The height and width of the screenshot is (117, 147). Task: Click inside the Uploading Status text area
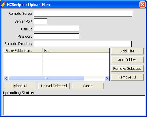coord(74,105)
